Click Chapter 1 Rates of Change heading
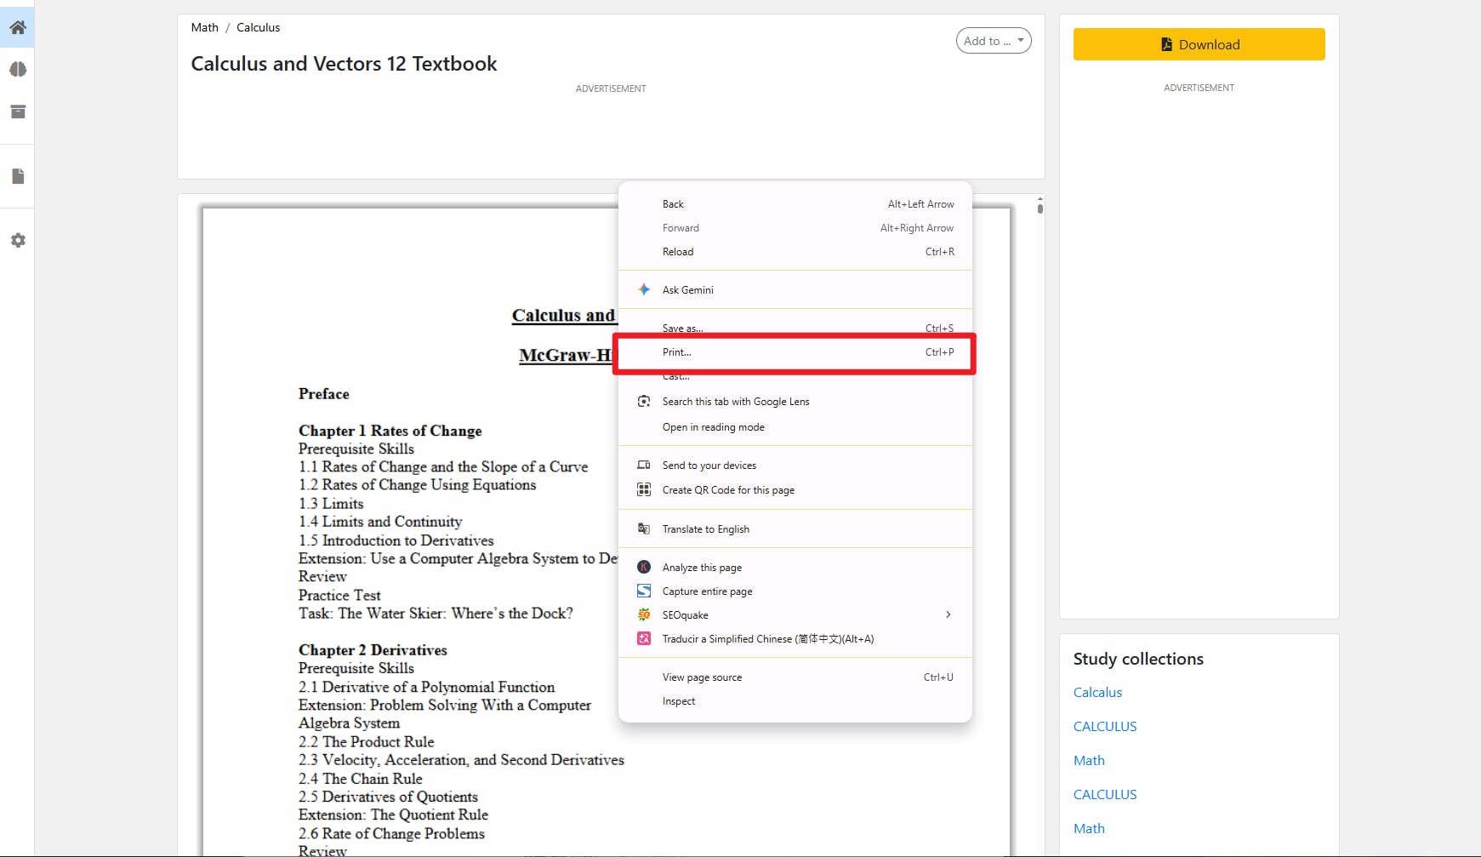 point(390,431)
